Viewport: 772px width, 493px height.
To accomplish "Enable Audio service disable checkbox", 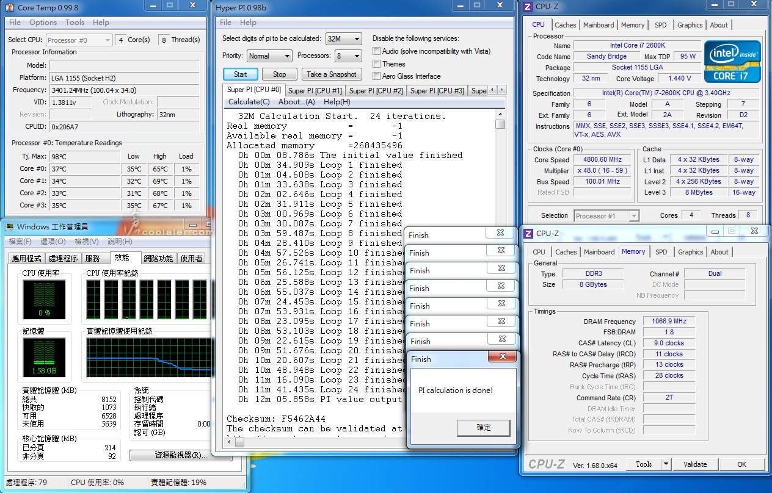I will click(377, 51).
